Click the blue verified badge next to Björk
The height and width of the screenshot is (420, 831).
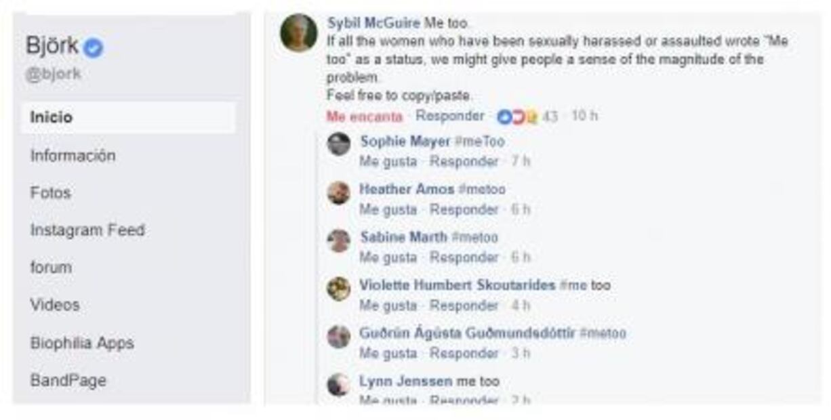pos(93,47)
